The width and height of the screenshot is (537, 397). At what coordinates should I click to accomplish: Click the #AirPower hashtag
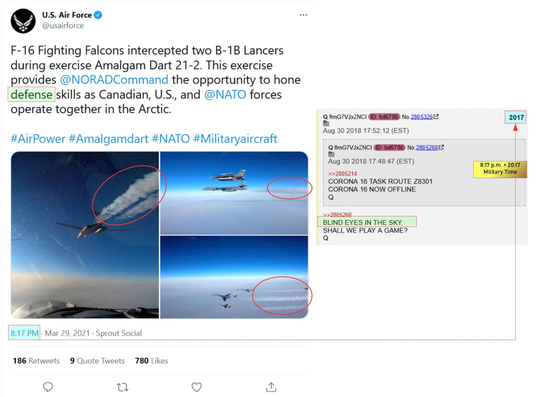[x=37, y=139]
